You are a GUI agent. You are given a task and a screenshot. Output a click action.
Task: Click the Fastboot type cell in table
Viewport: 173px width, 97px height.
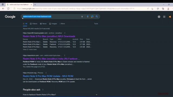pyautogui.click(x=53, y=44)
